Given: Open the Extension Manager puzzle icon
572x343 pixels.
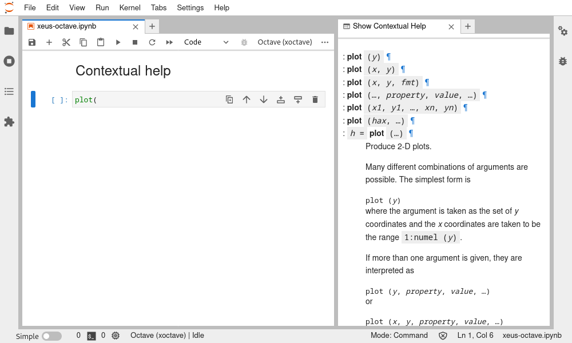Looking at the screenshot, I should tap(9, 122).
